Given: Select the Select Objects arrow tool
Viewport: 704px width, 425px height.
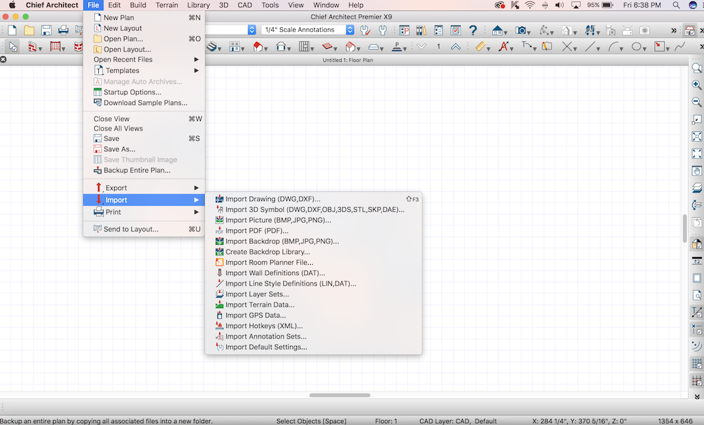Looking at the screenshot, I should coord(13,46).
